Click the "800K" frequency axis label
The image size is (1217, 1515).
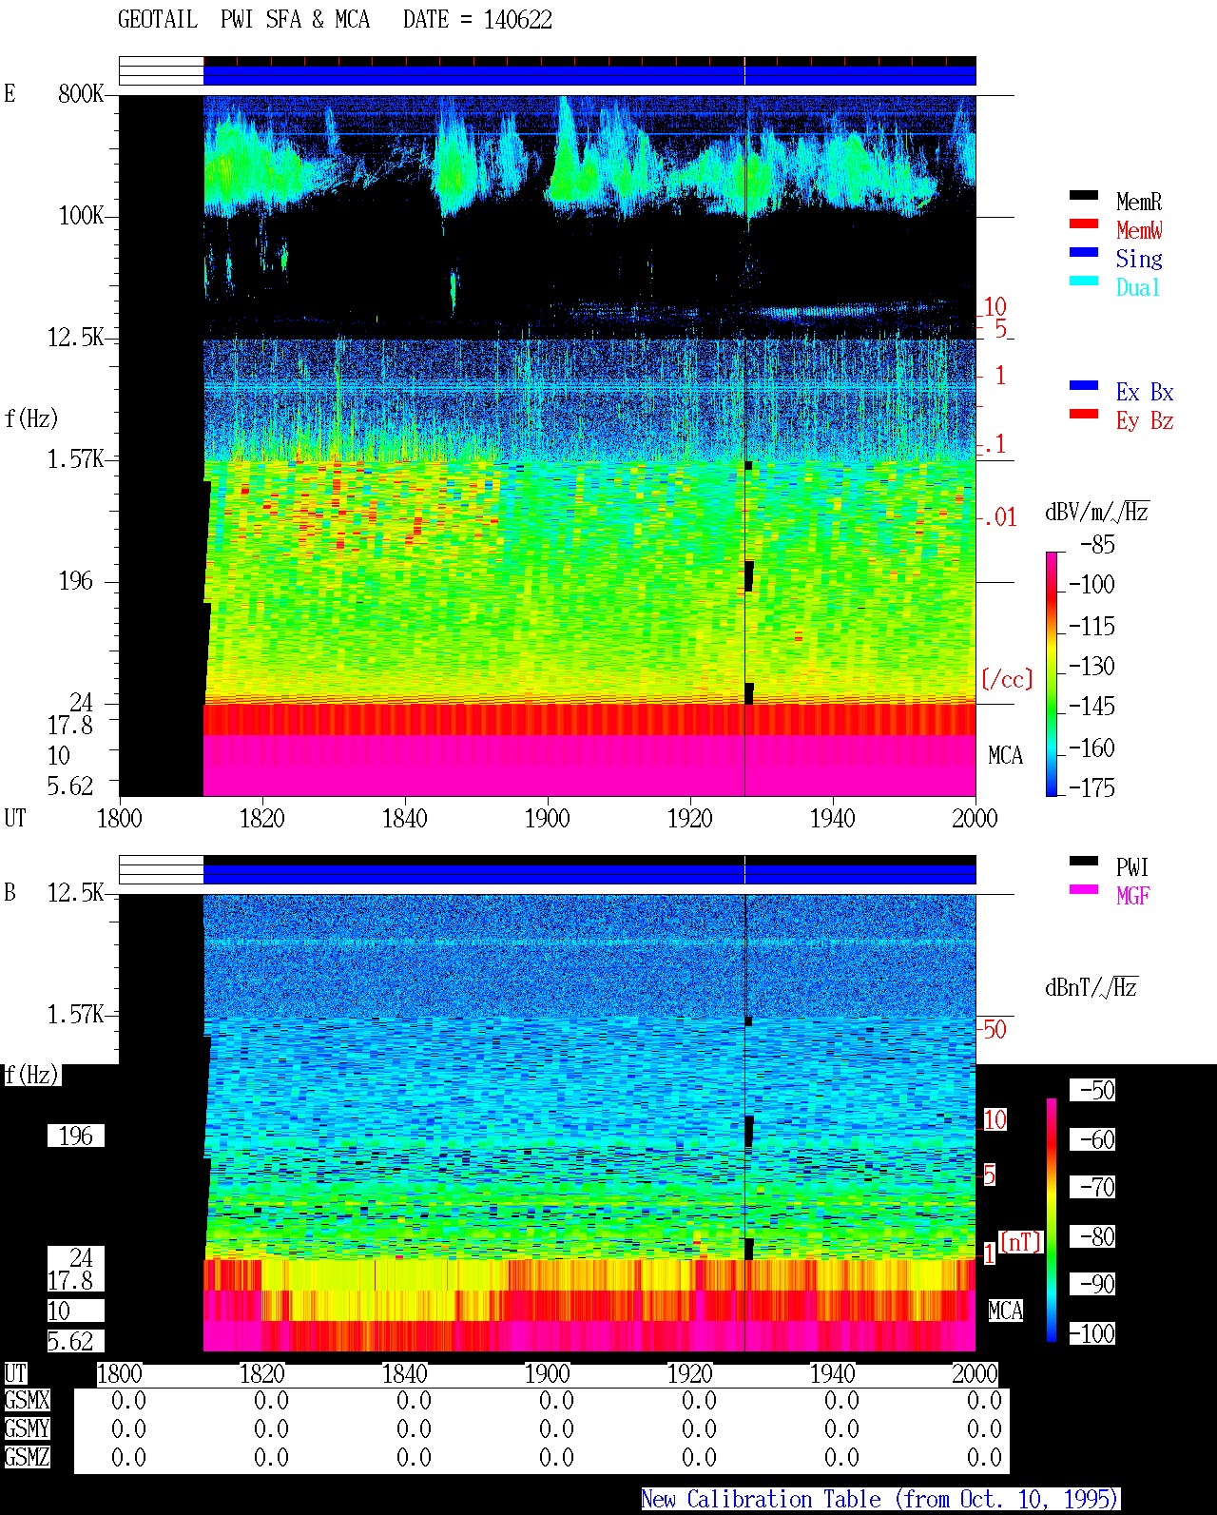pyautogui.click(x=81, y=94)
